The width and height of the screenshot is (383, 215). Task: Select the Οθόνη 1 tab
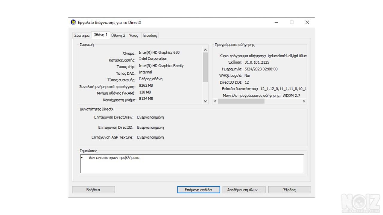(100, 35)
